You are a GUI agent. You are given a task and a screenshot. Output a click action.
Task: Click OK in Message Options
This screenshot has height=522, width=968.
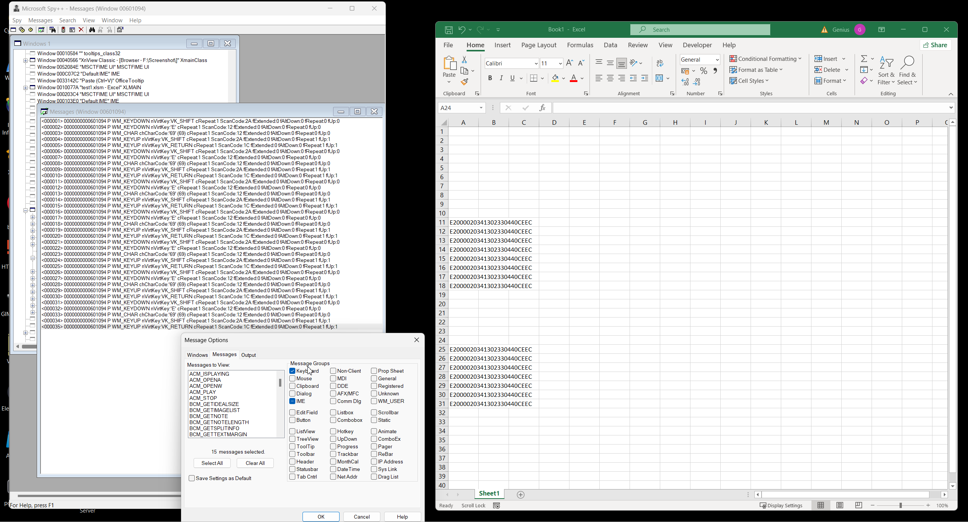321,517
